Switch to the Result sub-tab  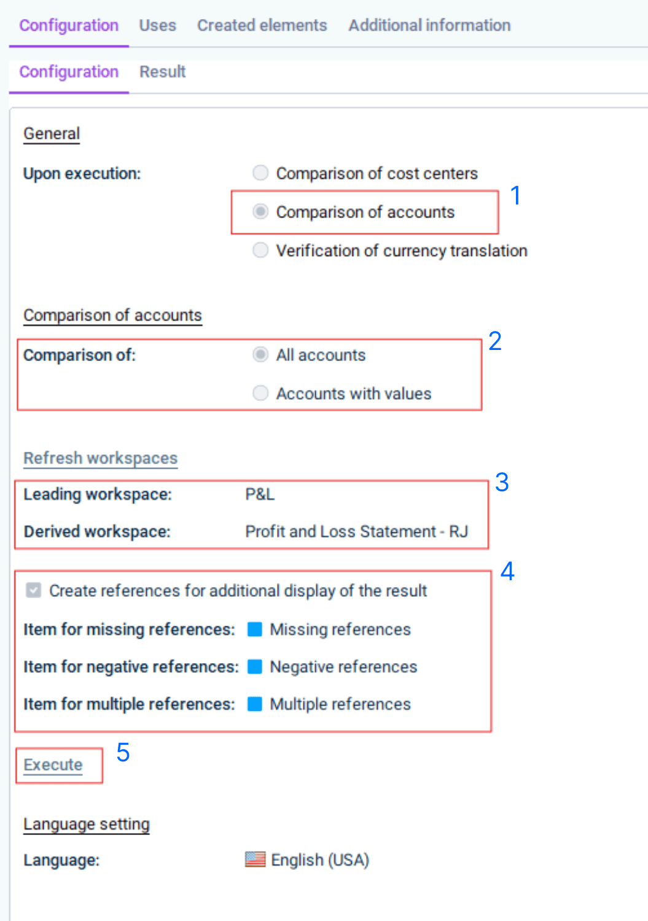tap(162, 72)
